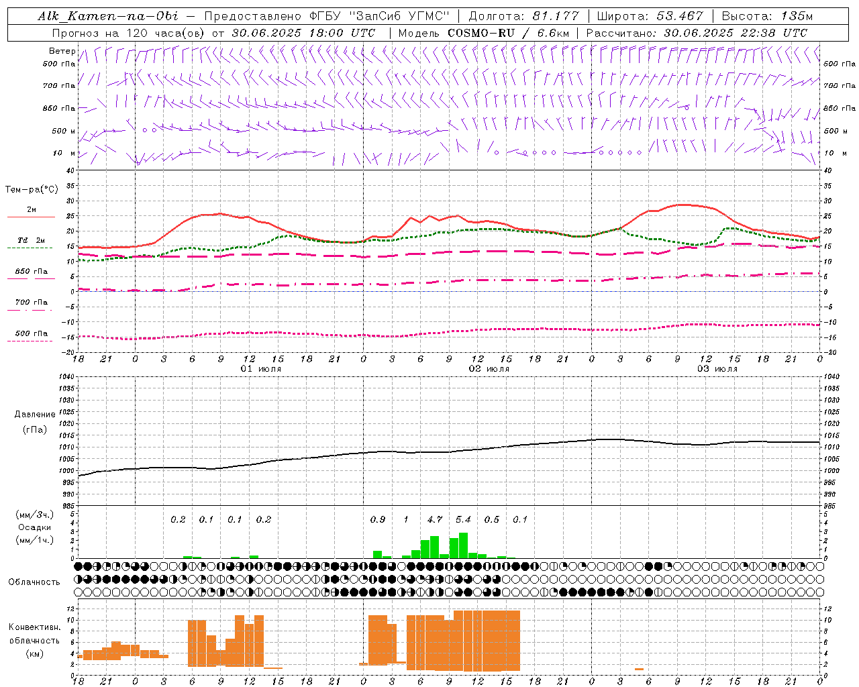
Task: Select the "(мм/1ч.)" hourly precipitation unit
Action: [x=34, y=540]
